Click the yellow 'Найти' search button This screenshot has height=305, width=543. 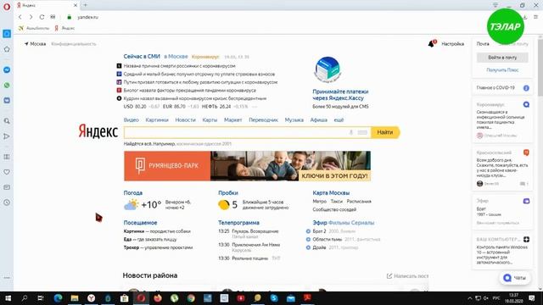(x=385, y=132)
